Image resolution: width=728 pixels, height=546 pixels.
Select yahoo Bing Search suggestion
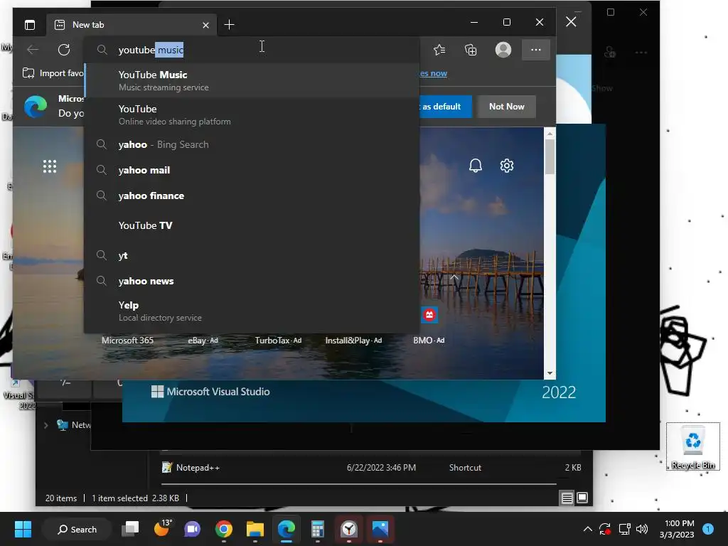pyautogui.click(x=252, y=144)
